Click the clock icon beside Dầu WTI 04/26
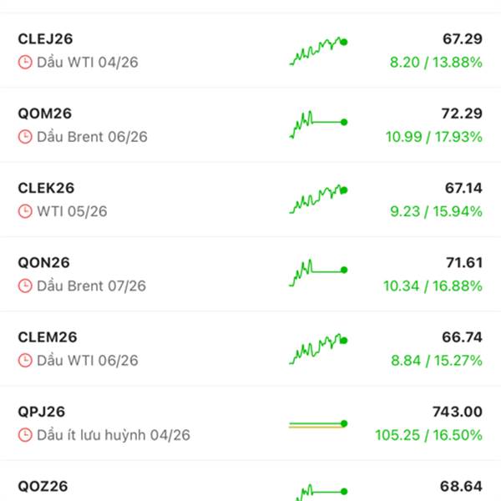Viewport: 501px width, 501px height. point(25,63)
